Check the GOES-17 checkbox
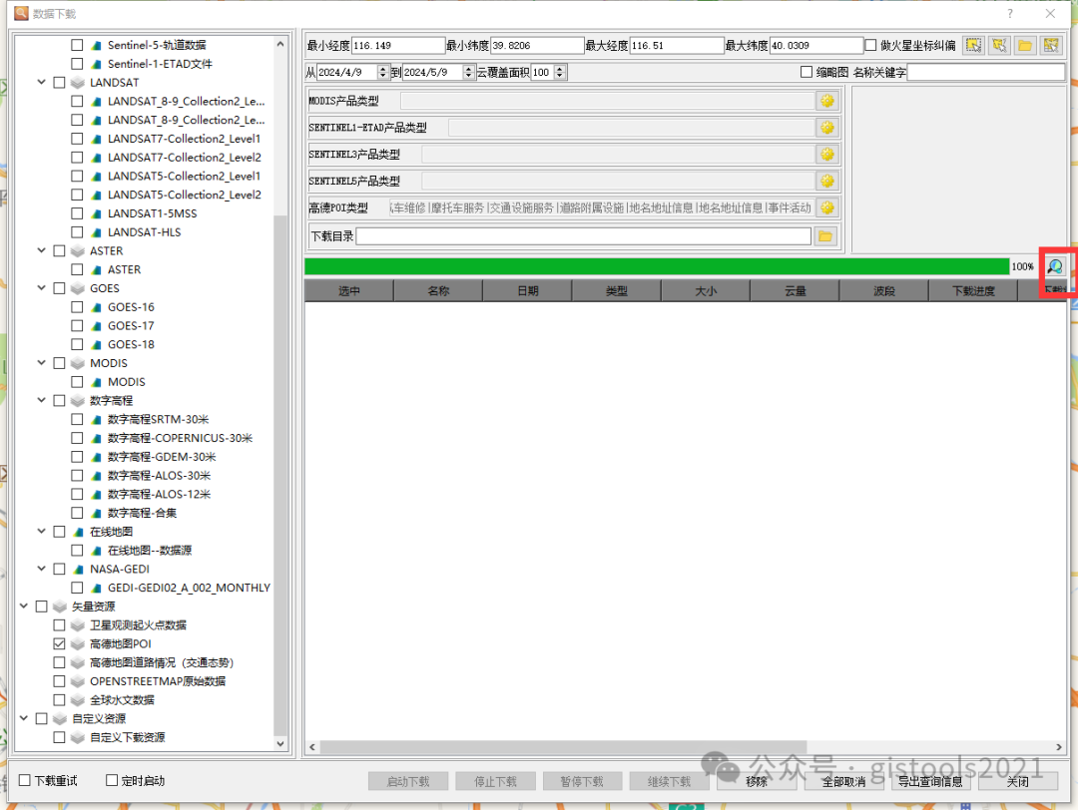Image resolution: width=1078 pixels, height=810 pixels. click(77, 326)
